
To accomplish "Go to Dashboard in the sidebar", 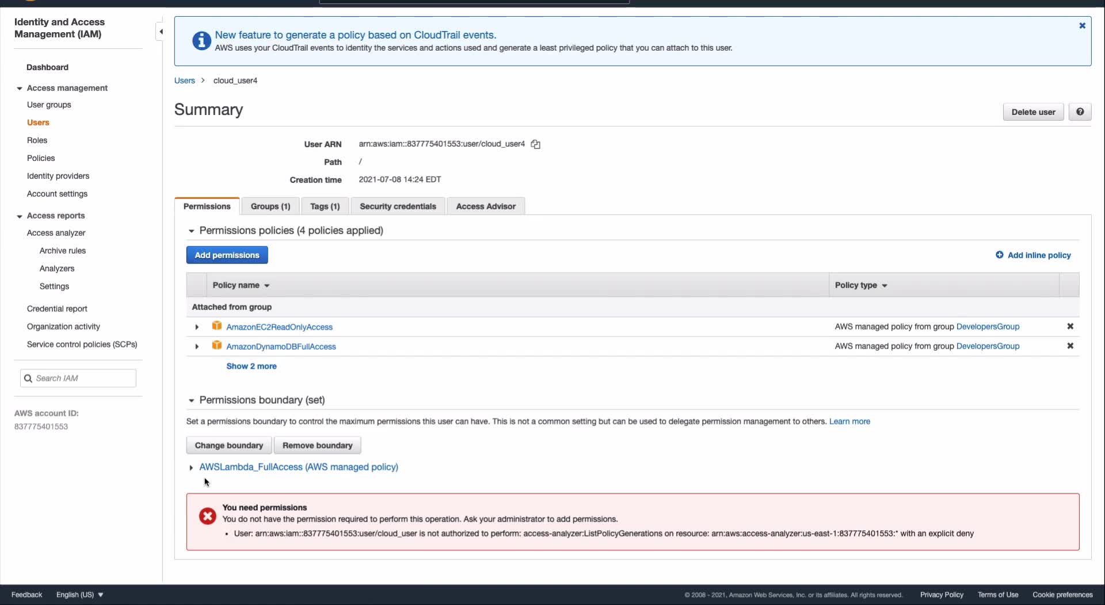I will click(x=47, y=67).
